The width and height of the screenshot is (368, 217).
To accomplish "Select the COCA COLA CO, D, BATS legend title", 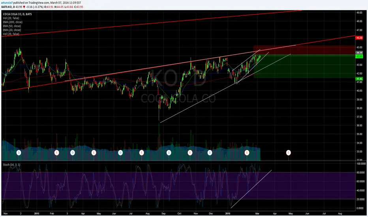I will (x=17, y=14).
